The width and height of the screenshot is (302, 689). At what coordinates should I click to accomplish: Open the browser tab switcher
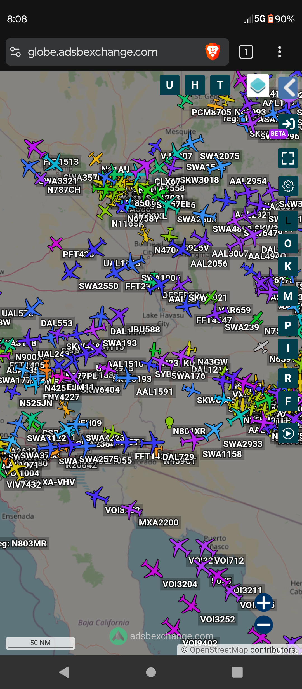246,52
